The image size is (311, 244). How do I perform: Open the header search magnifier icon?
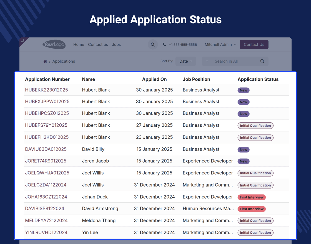[153, 45]
